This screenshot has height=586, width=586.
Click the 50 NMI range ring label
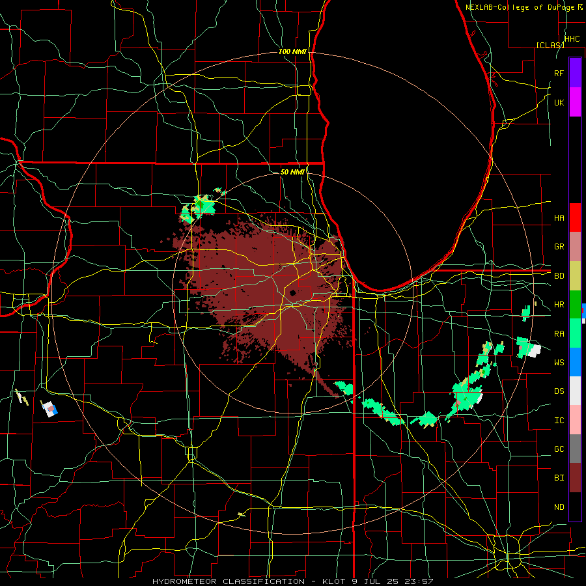[x=292, y=172]
